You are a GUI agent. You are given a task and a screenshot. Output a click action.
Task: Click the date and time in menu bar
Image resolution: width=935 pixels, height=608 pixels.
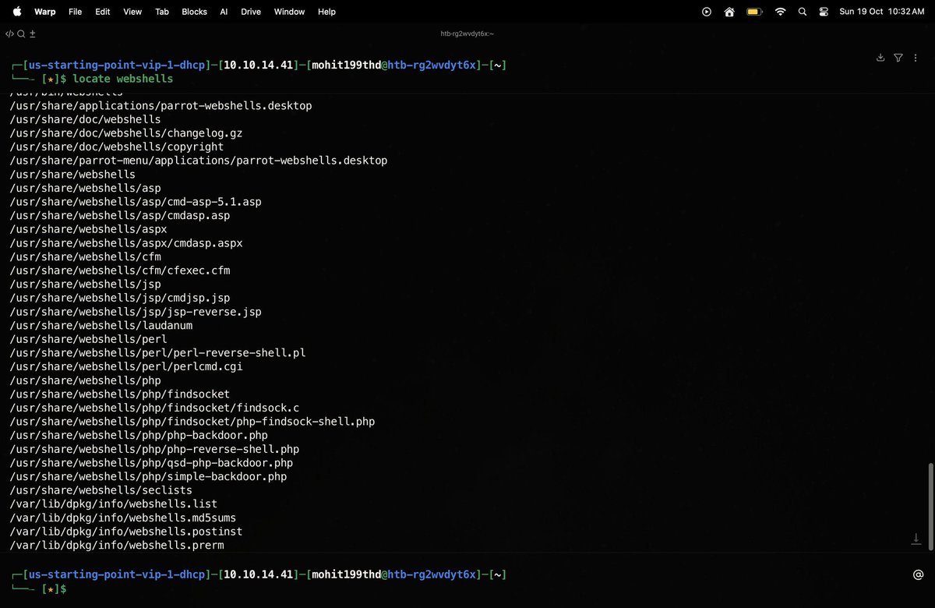[881, 12]
